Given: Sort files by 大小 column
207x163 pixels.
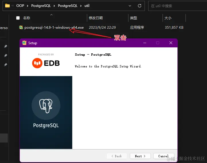Looking at the screenshot, I should coord(168,18).
